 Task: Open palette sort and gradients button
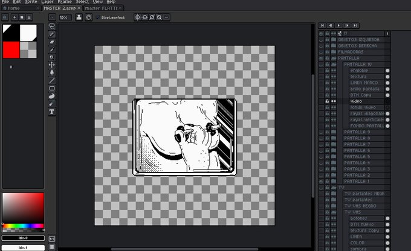(x=15, y=17)
